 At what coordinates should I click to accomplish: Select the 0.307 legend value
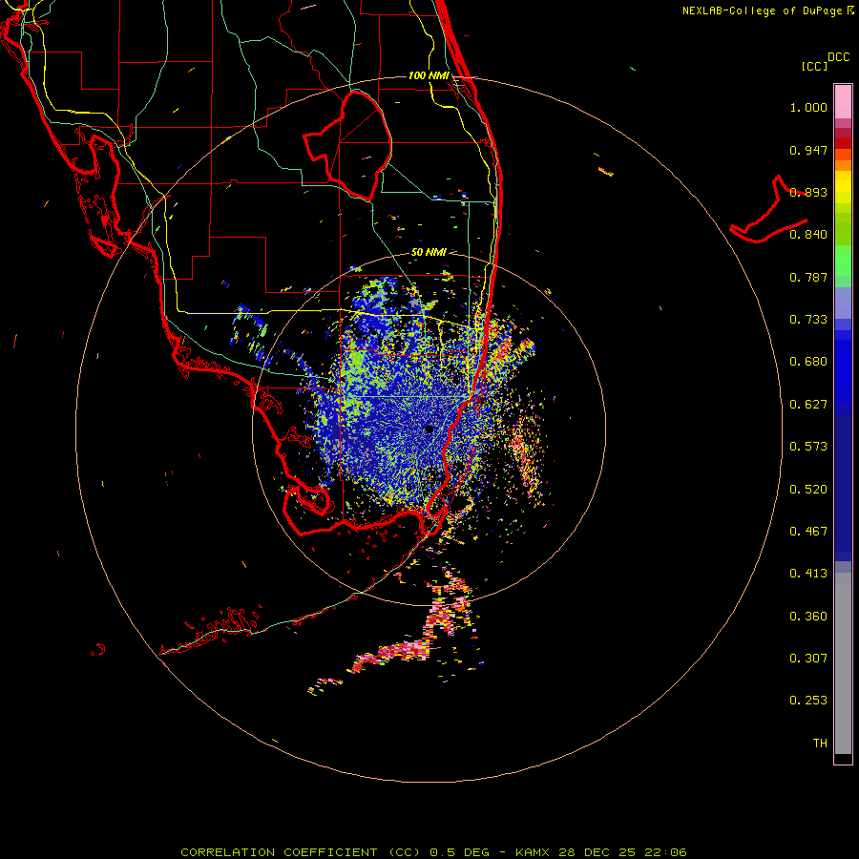[808, 659]
